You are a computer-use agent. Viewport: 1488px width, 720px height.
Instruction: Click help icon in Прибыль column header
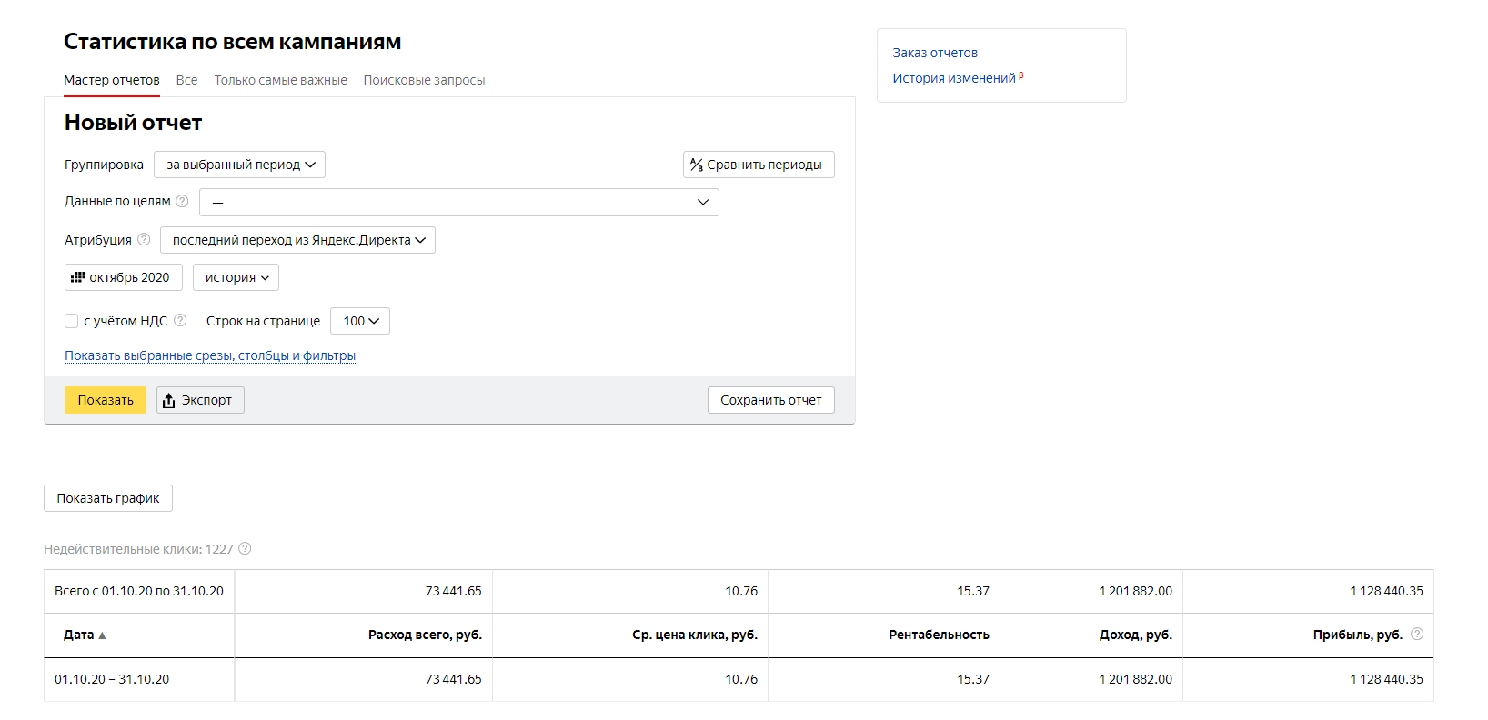coord(1417,634)
